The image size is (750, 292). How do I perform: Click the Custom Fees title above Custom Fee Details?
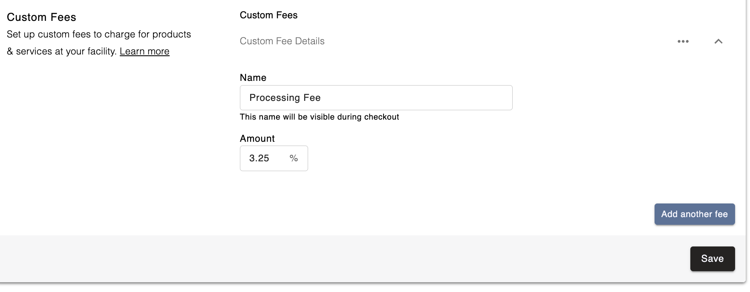click(268, 15)
